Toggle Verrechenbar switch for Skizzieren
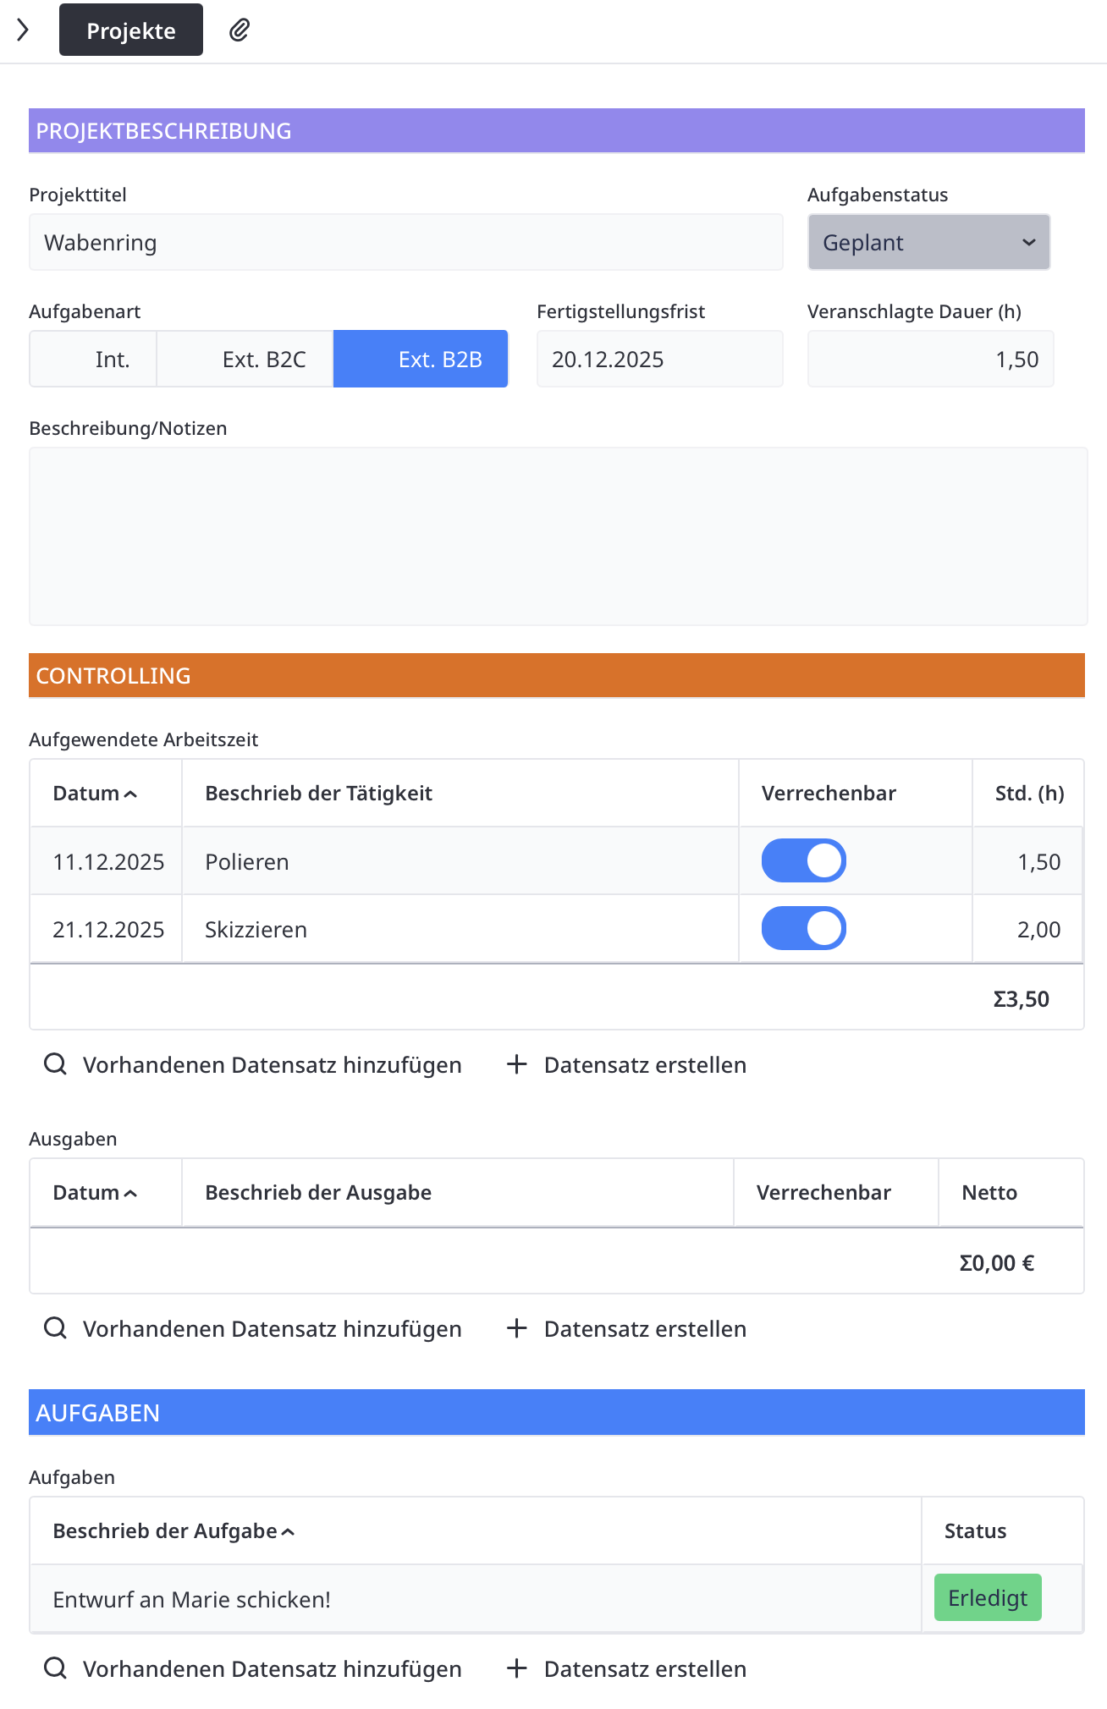 pos(803,928)
